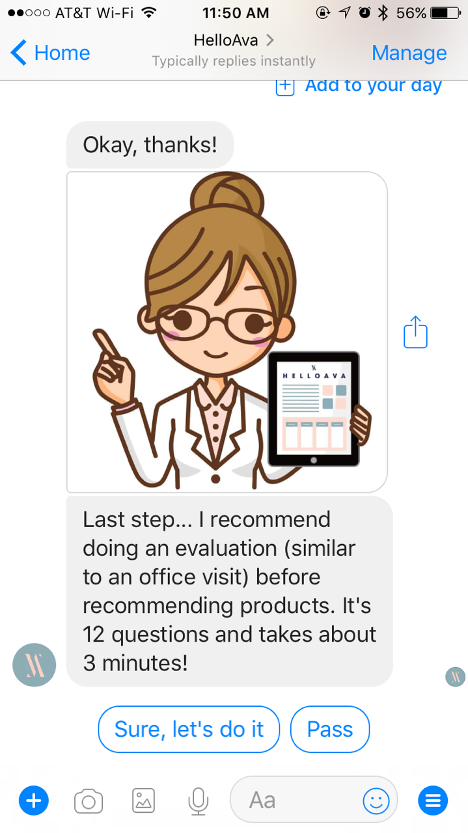The image size is (468, 833).
Task: Expand HelloAva conversation details chevron
Action: (269, 40)
